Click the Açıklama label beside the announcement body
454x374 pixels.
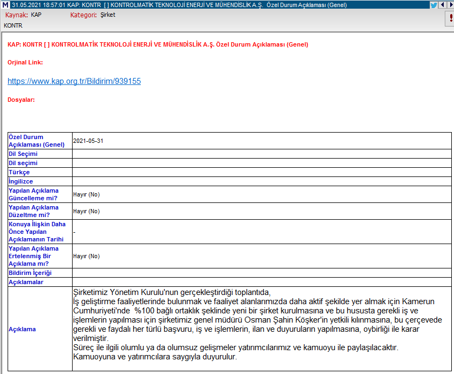(x=22, y=329)
